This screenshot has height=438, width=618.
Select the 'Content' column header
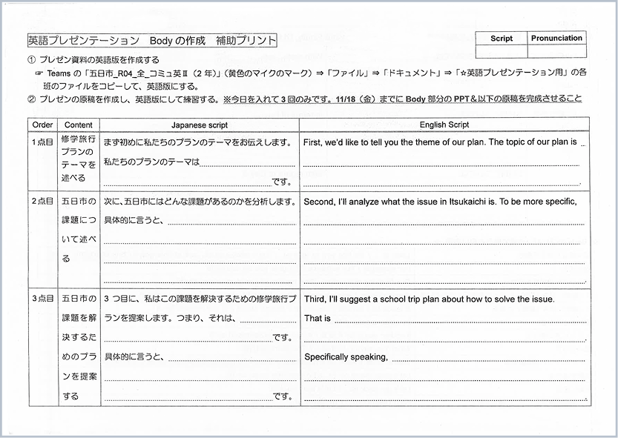click(x=79, y=125)
